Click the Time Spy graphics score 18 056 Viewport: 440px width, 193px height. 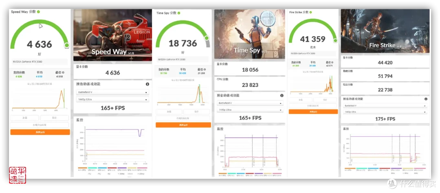[250, 70]
